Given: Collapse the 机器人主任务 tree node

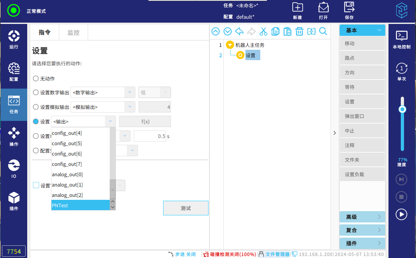Looking at the screenshot, I should pos(230,45).
